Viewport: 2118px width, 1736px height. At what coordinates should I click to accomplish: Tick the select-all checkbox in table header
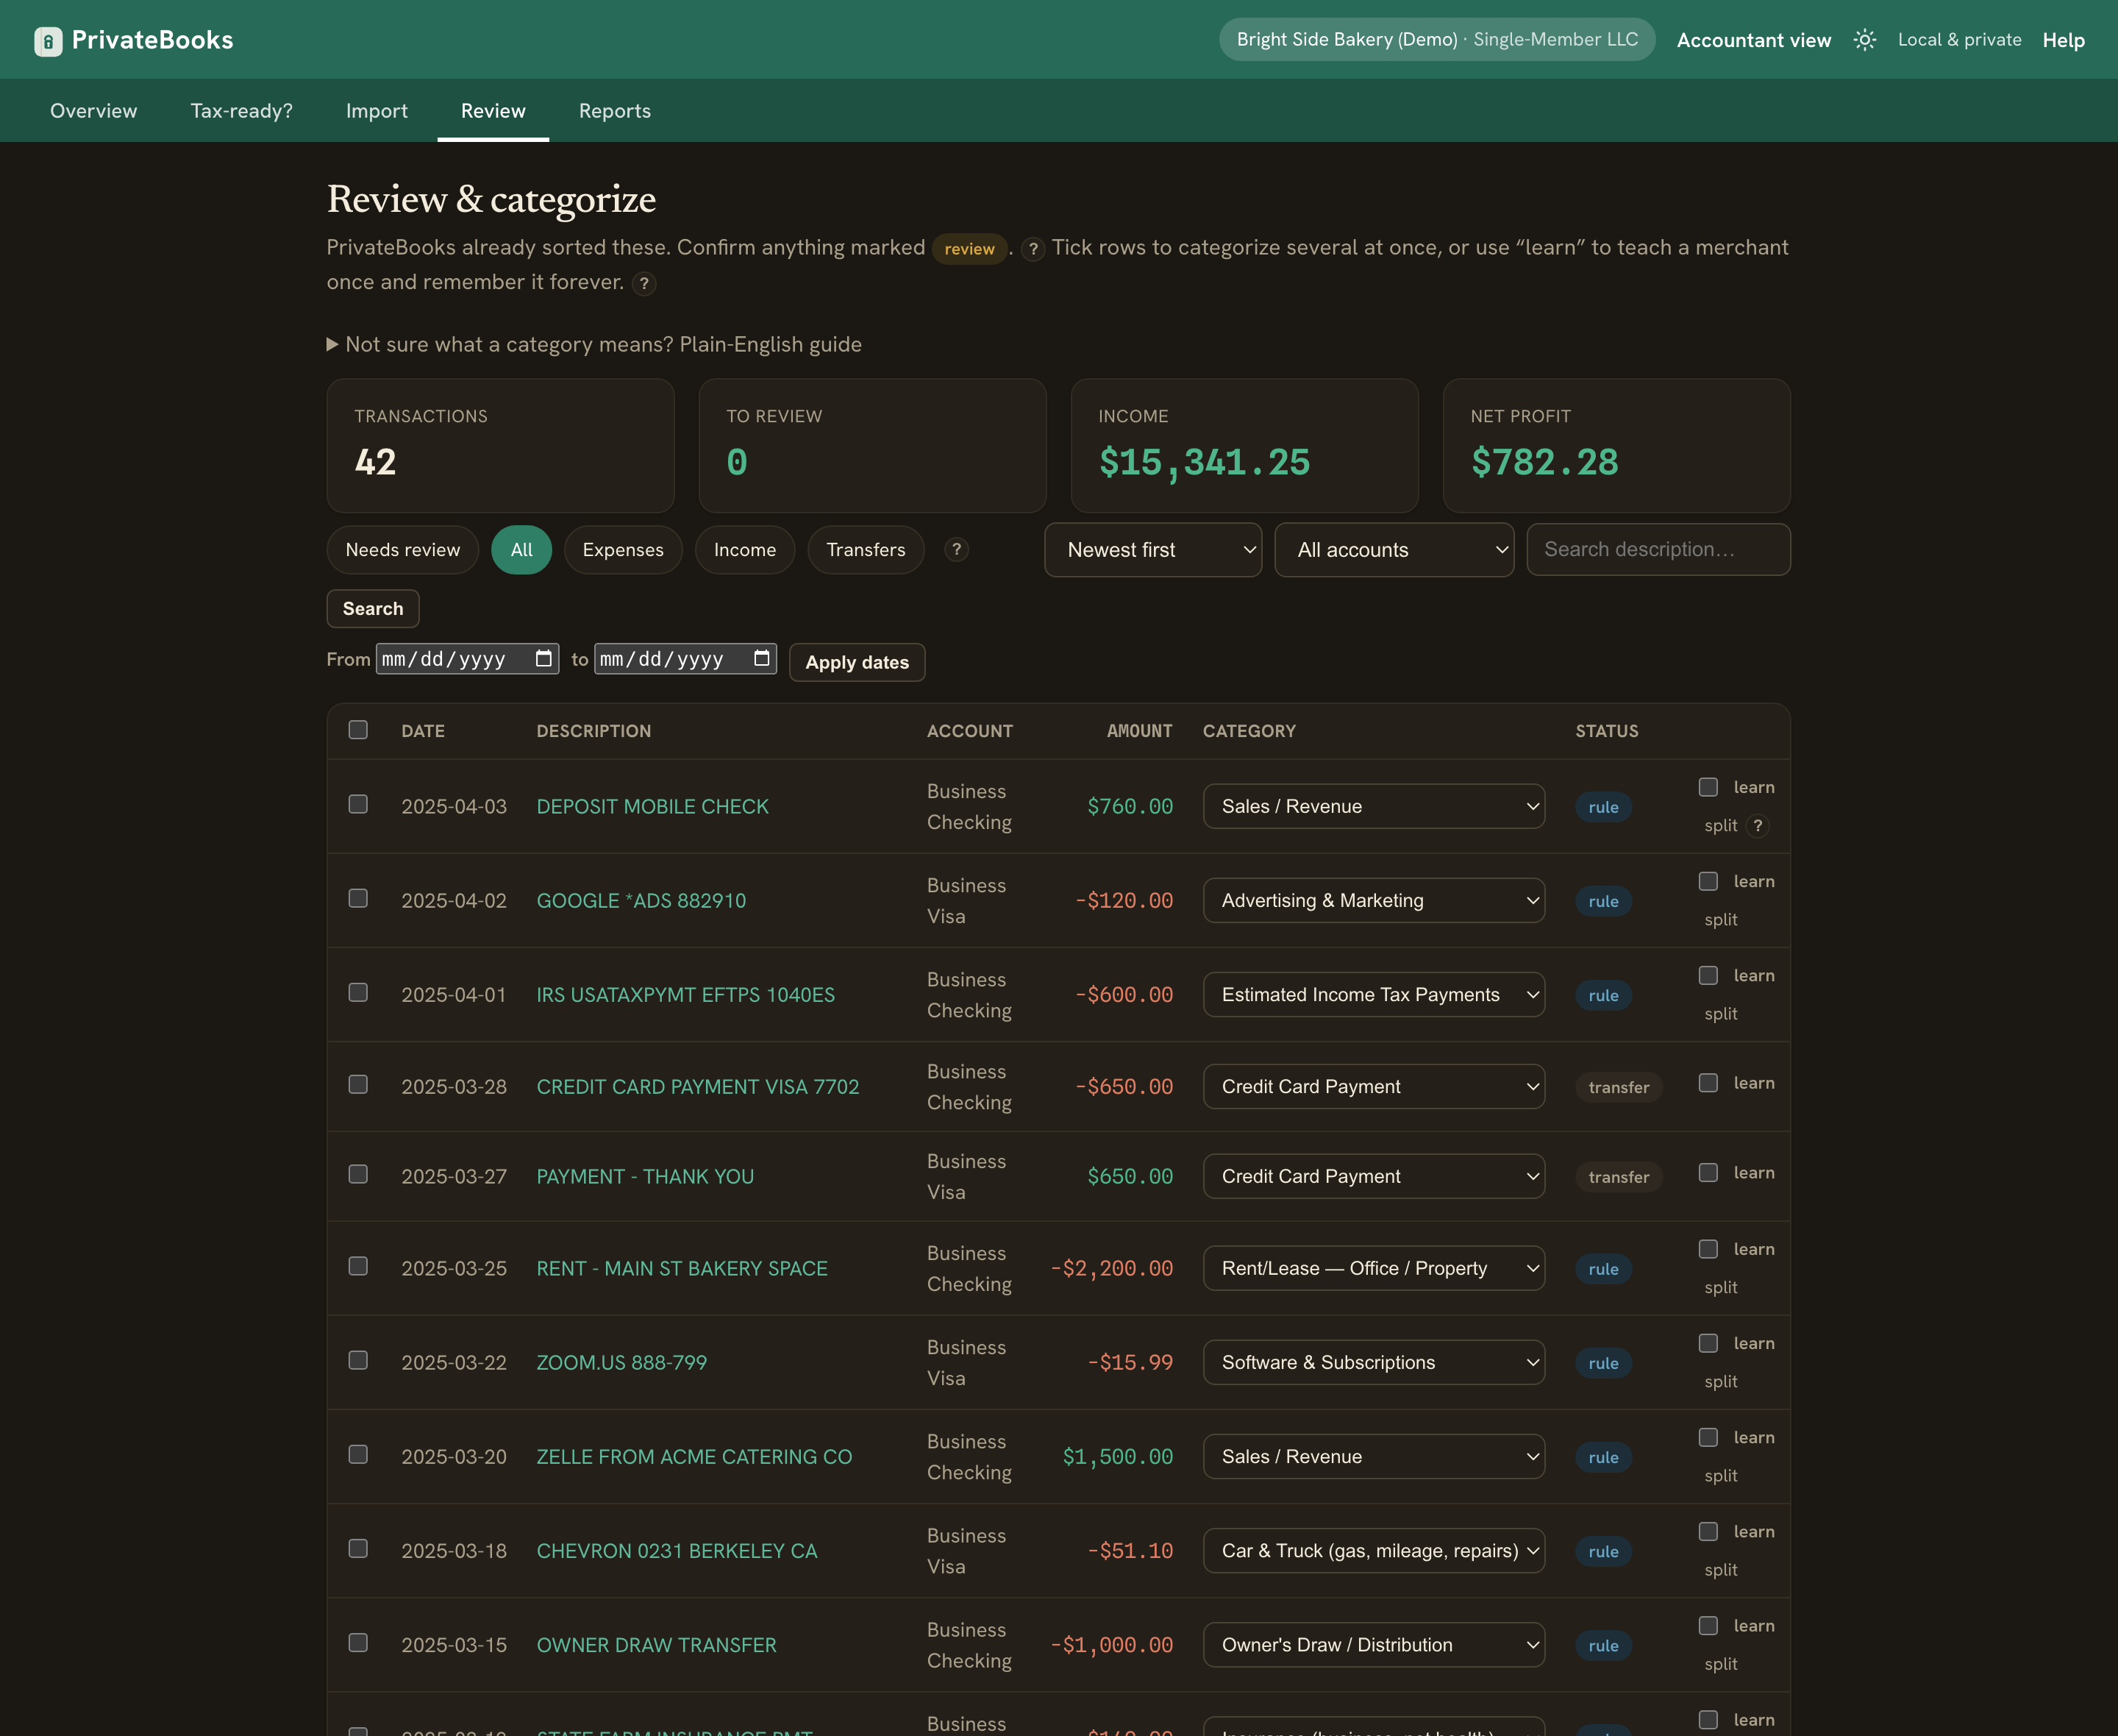point(358,730)
